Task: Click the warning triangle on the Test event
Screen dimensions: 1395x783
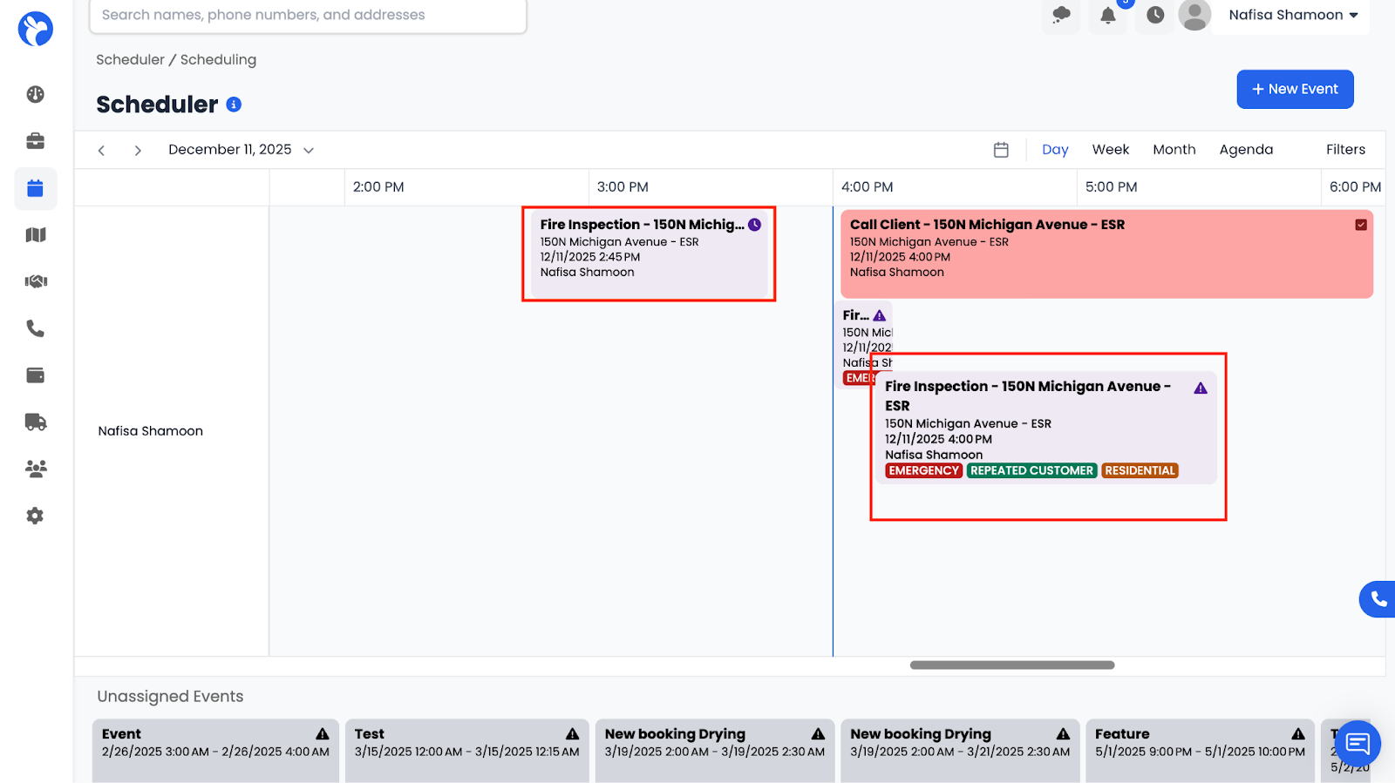Action: [x=572, y=734]
